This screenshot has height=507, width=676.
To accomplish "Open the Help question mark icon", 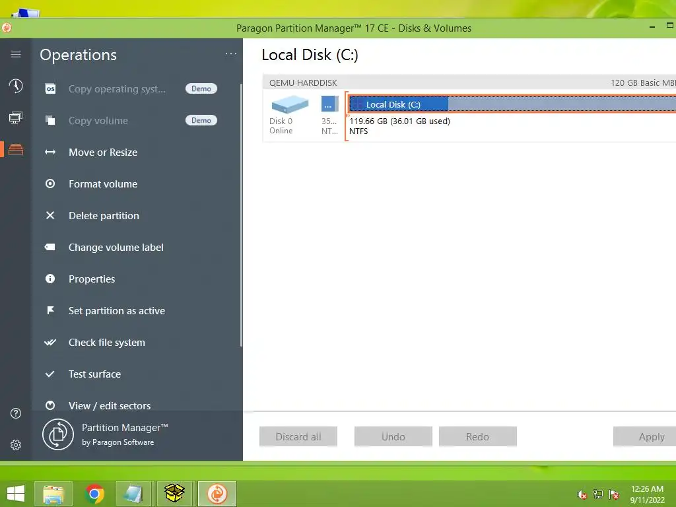I will (16, 413).
